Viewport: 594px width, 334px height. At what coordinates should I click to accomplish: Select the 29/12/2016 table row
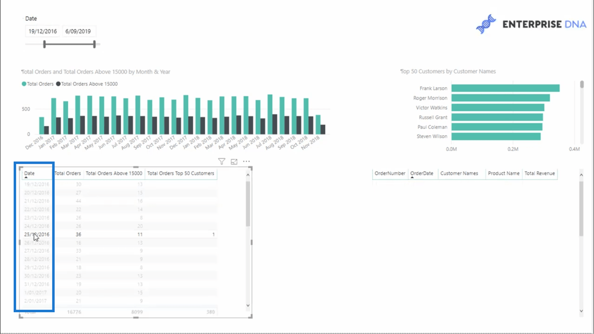pyautogui.click(x=120, y=268)
